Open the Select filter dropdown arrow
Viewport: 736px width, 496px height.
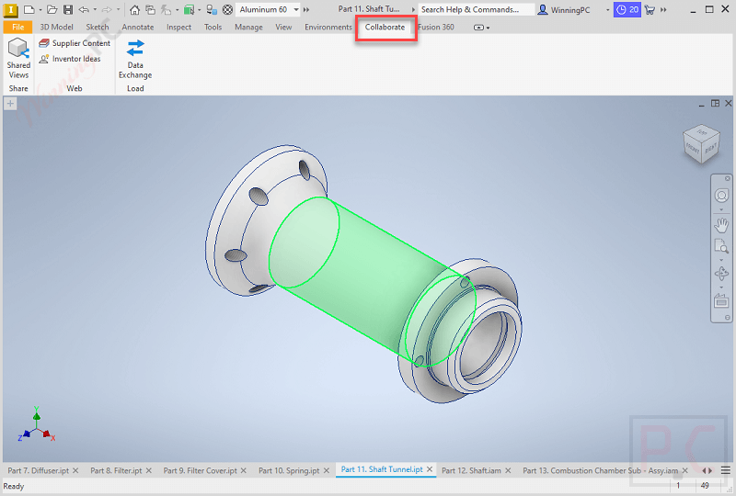coord(199,10)
